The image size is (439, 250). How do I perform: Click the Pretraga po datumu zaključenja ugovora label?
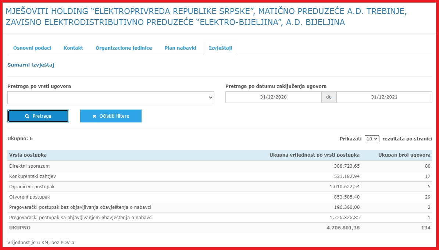click(x=276, y=86)
